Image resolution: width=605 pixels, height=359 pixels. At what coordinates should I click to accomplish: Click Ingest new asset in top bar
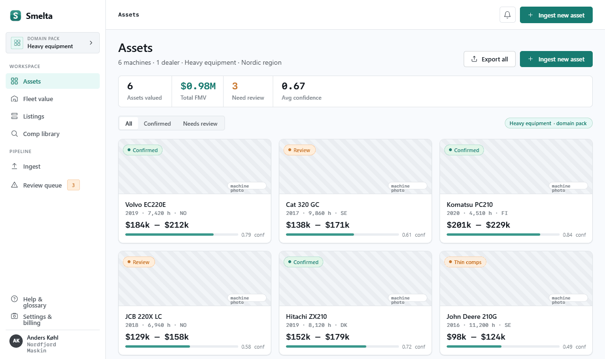click(x=556, y=15)
